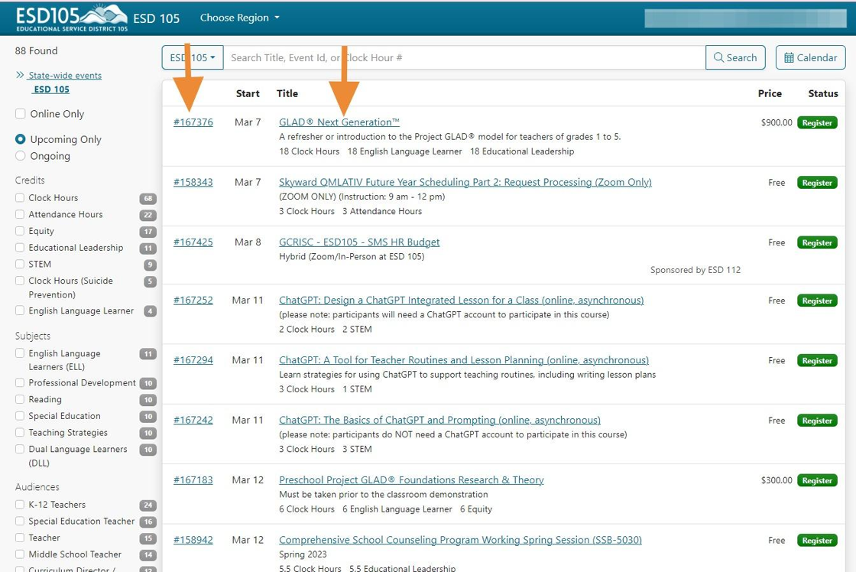Select the ESD 105 sidebar link
The height and width of the screenshot is (572, 856).
52,89
